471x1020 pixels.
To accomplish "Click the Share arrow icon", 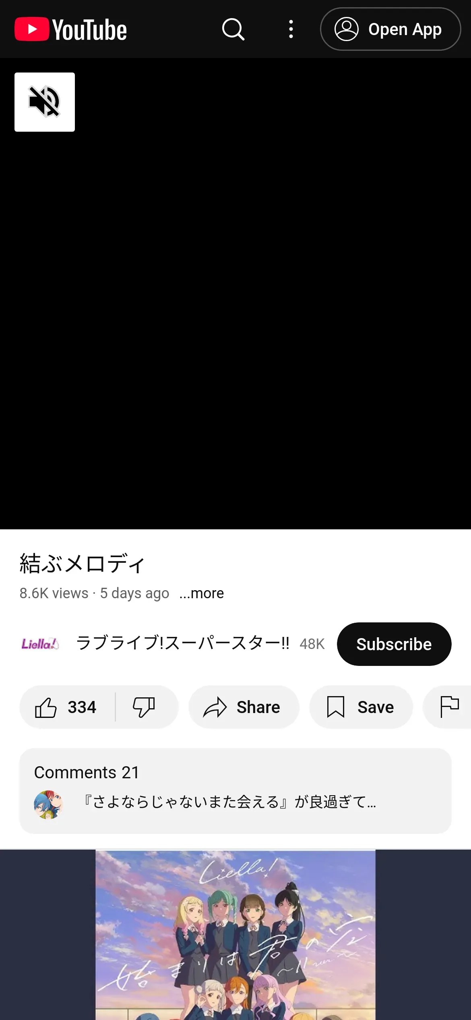I will pyautogui.click(x=215, y=707).
